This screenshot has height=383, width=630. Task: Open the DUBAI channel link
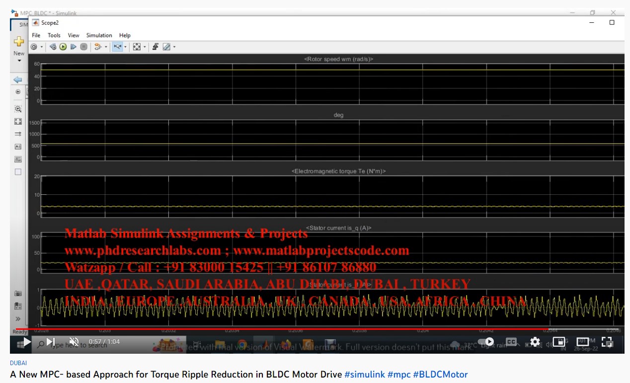click(18, 363)
